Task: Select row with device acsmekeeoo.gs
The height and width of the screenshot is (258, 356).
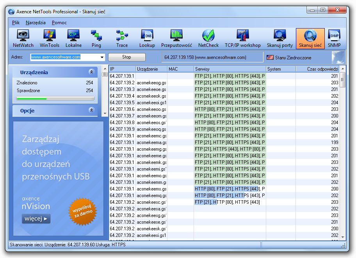Action: [224, 109]
